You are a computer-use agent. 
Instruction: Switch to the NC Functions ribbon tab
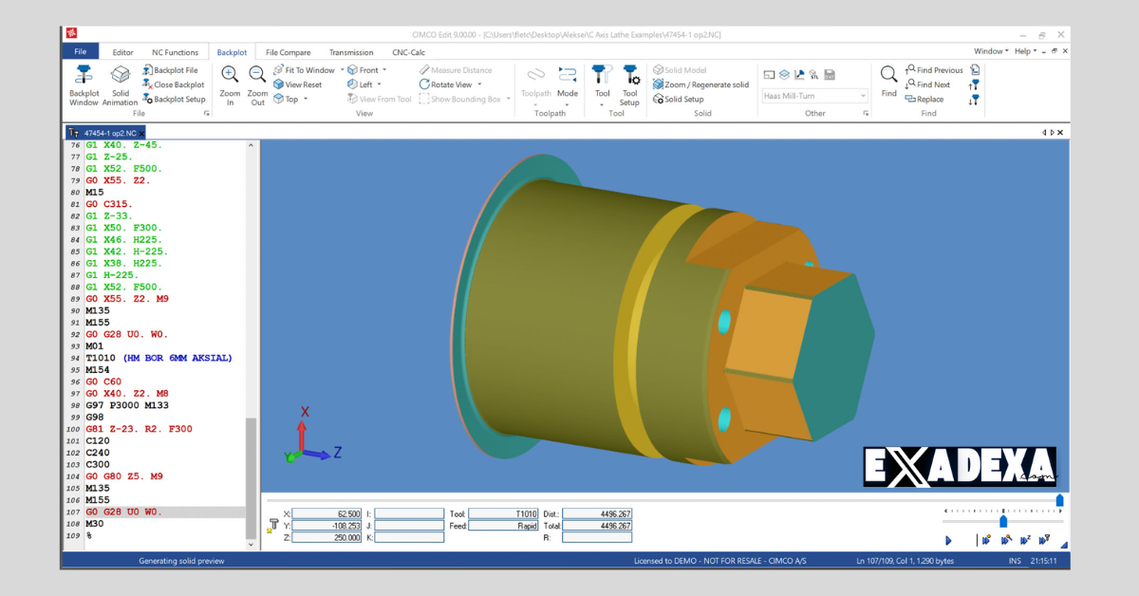coord(176,52)
